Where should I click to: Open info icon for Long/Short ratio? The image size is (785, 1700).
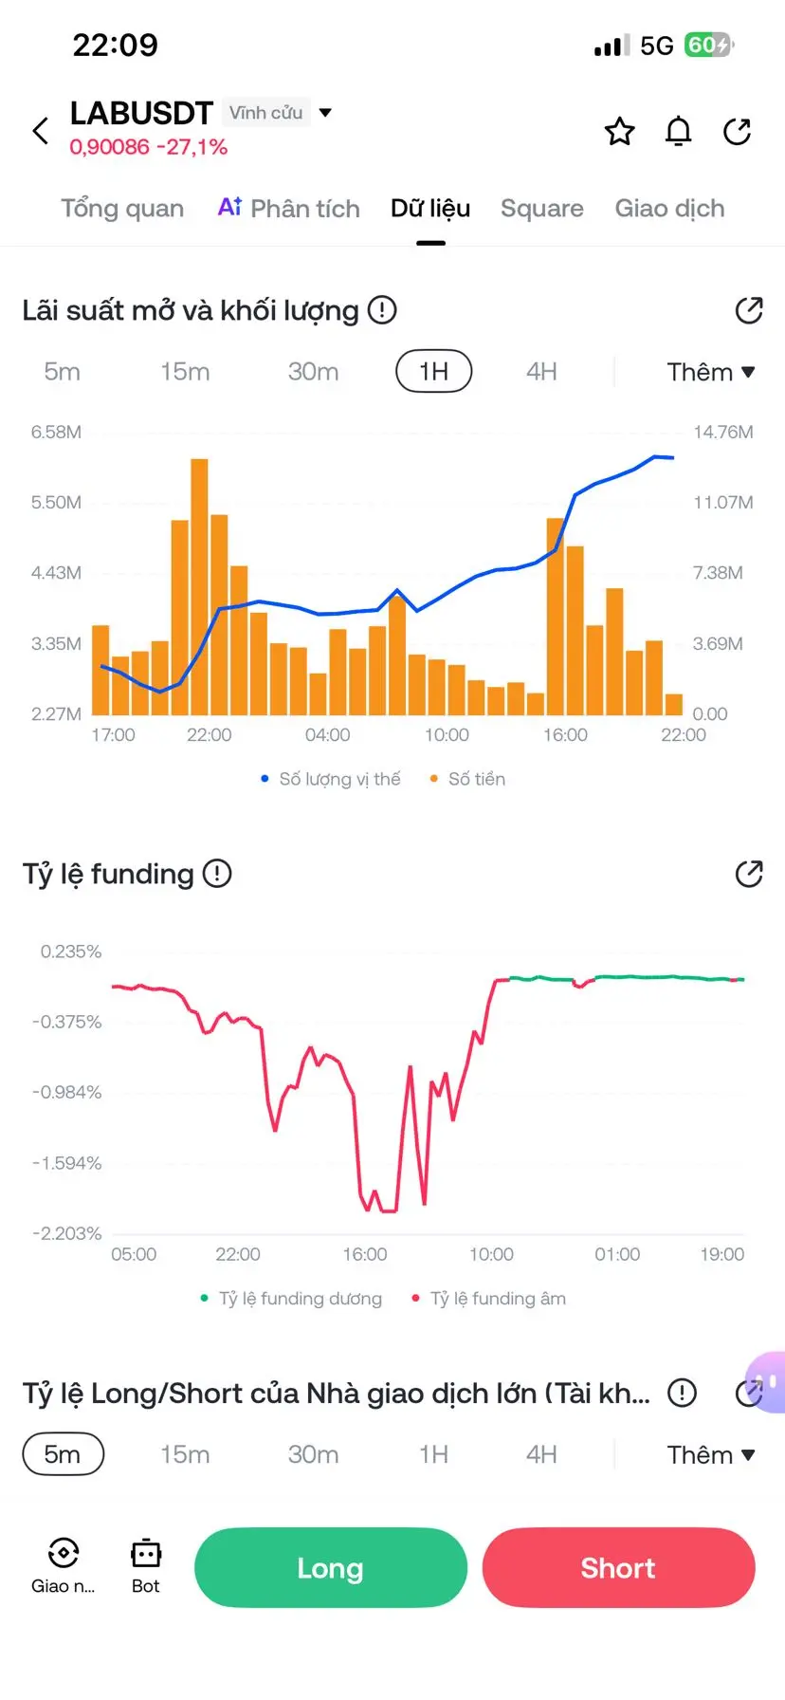point(682,1393)
